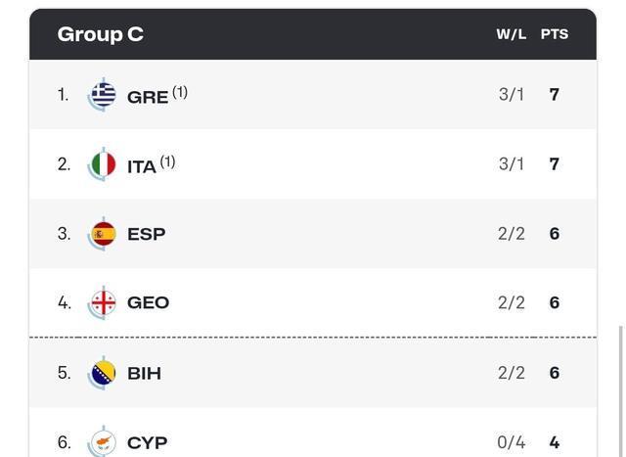Image resolution: width=626 pixels, height=457 pixels.
Task: Click the vertical scrollbar at right edge
Action: [621, 391]
